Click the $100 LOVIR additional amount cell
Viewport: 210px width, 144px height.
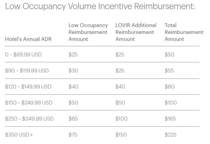click(x=121, y=119)
